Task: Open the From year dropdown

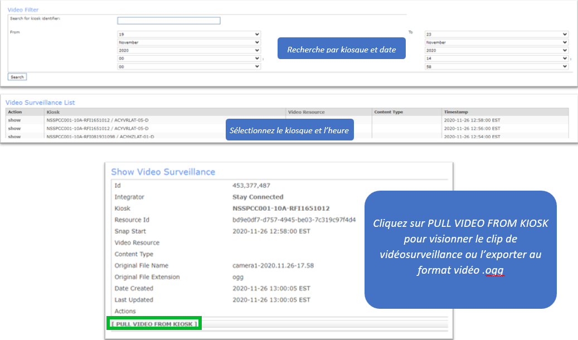Action: click(x=188, y=50)
